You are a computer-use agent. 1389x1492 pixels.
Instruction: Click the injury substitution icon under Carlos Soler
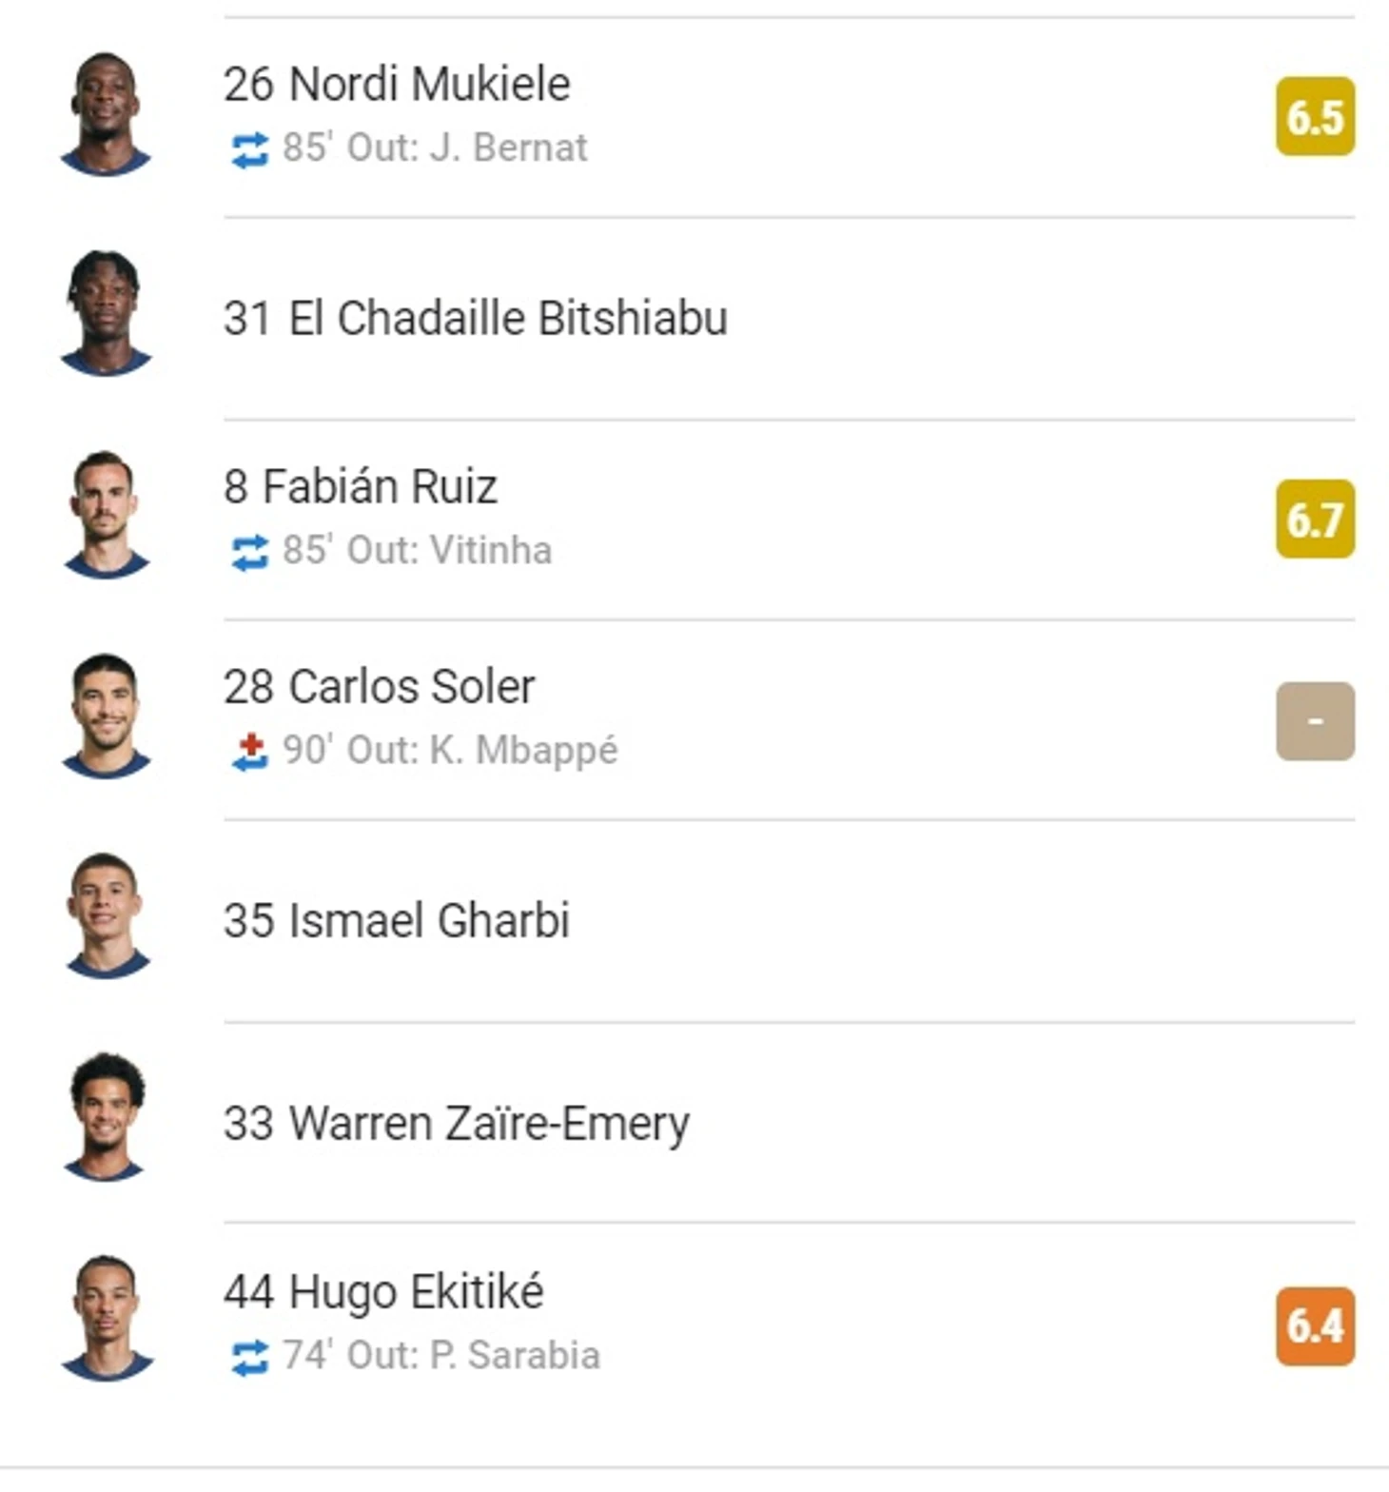249,752
